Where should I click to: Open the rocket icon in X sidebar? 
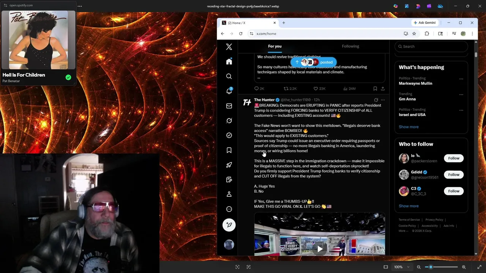[x=229, y=165]
